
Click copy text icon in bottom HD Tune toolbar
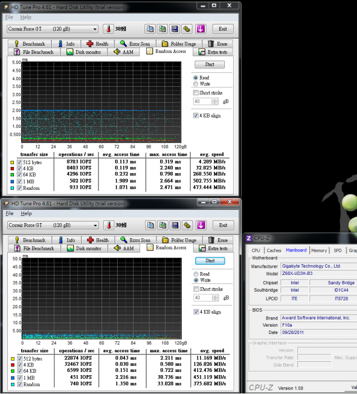coord(151,225)
